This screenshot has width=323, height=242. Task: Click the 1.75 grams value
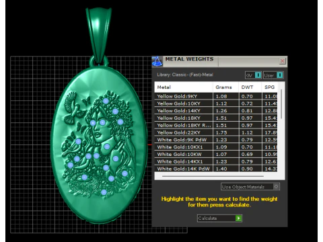coord(221,132)
